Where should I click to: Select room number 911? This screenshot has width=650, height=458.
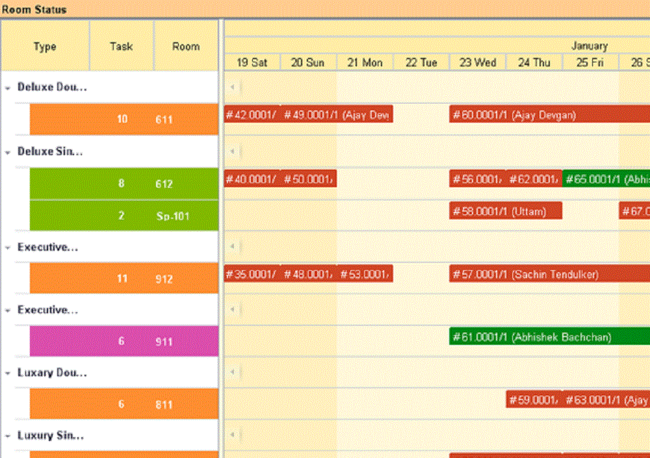164,342
